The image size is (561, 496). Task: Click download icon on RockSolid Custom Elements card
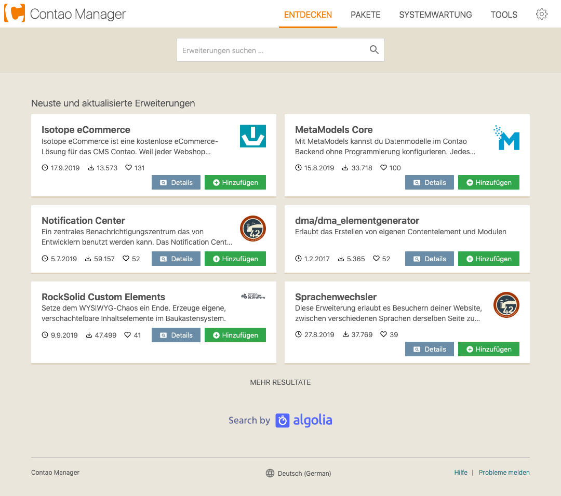point(89,334)
